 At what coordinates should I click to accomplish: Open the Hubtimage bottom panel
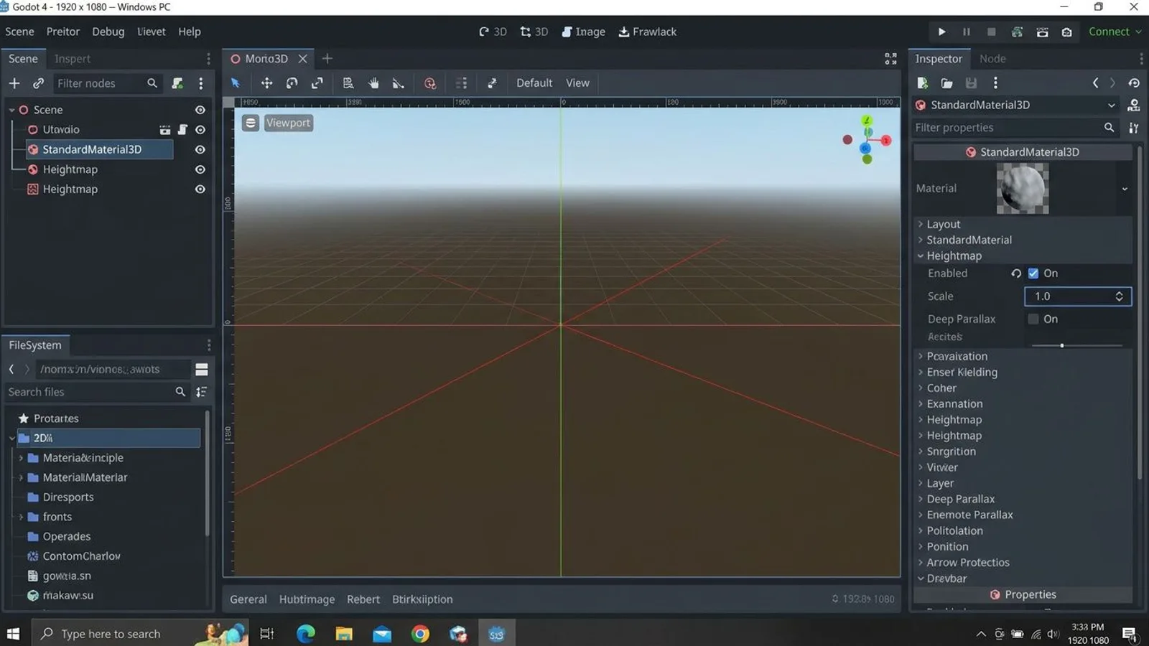307,599
